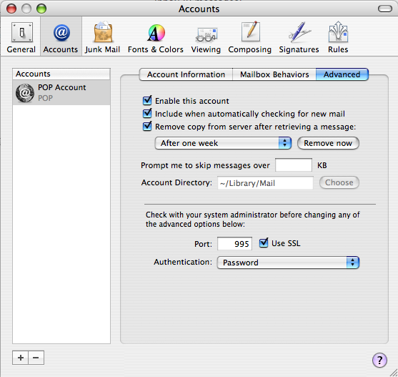
Task: Toggle the toolbar with the pill button
Action: pos(385,9)
